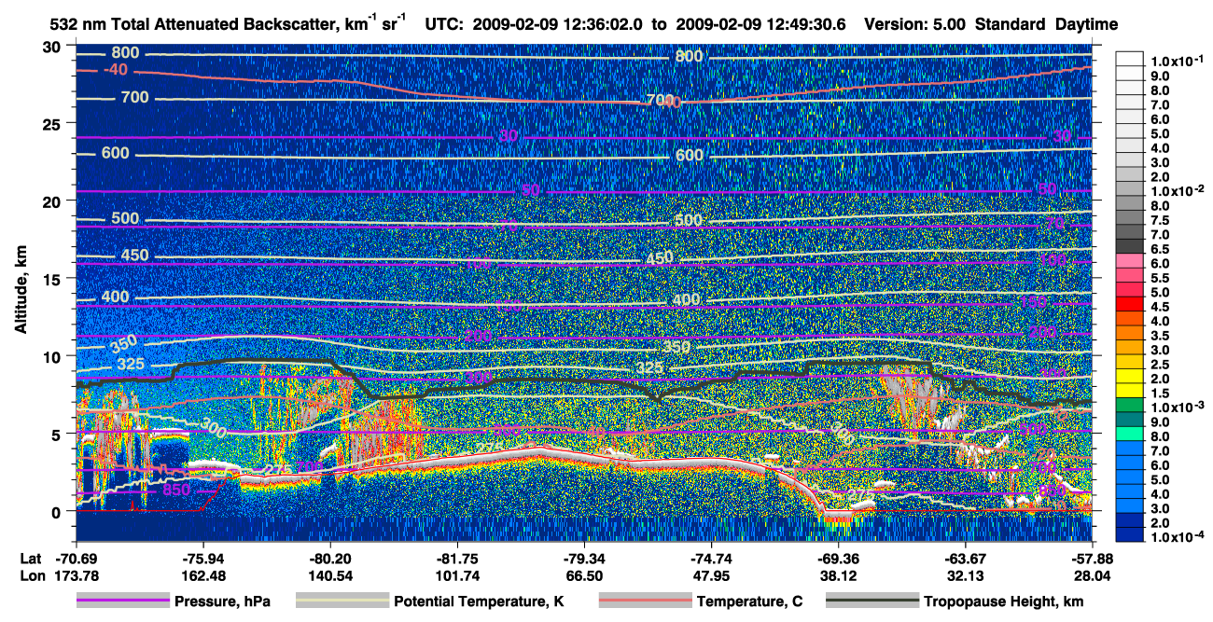Click the orange colorbar swatch beside 3.5
This screenshot has width=1213, height=622.
click(1130, 333)
